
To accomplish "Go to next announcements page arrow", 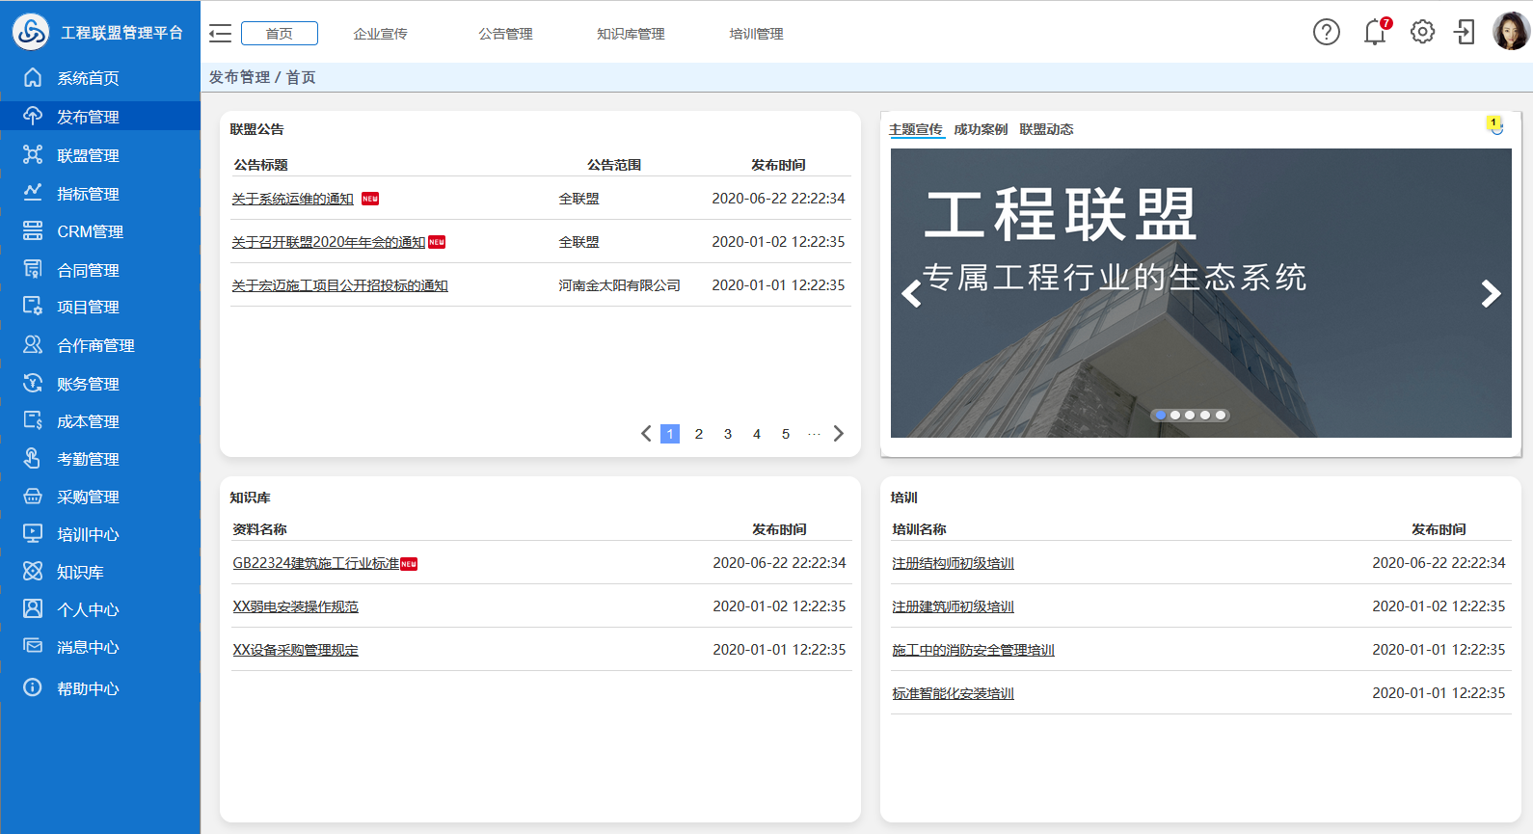I will point(839,434).
